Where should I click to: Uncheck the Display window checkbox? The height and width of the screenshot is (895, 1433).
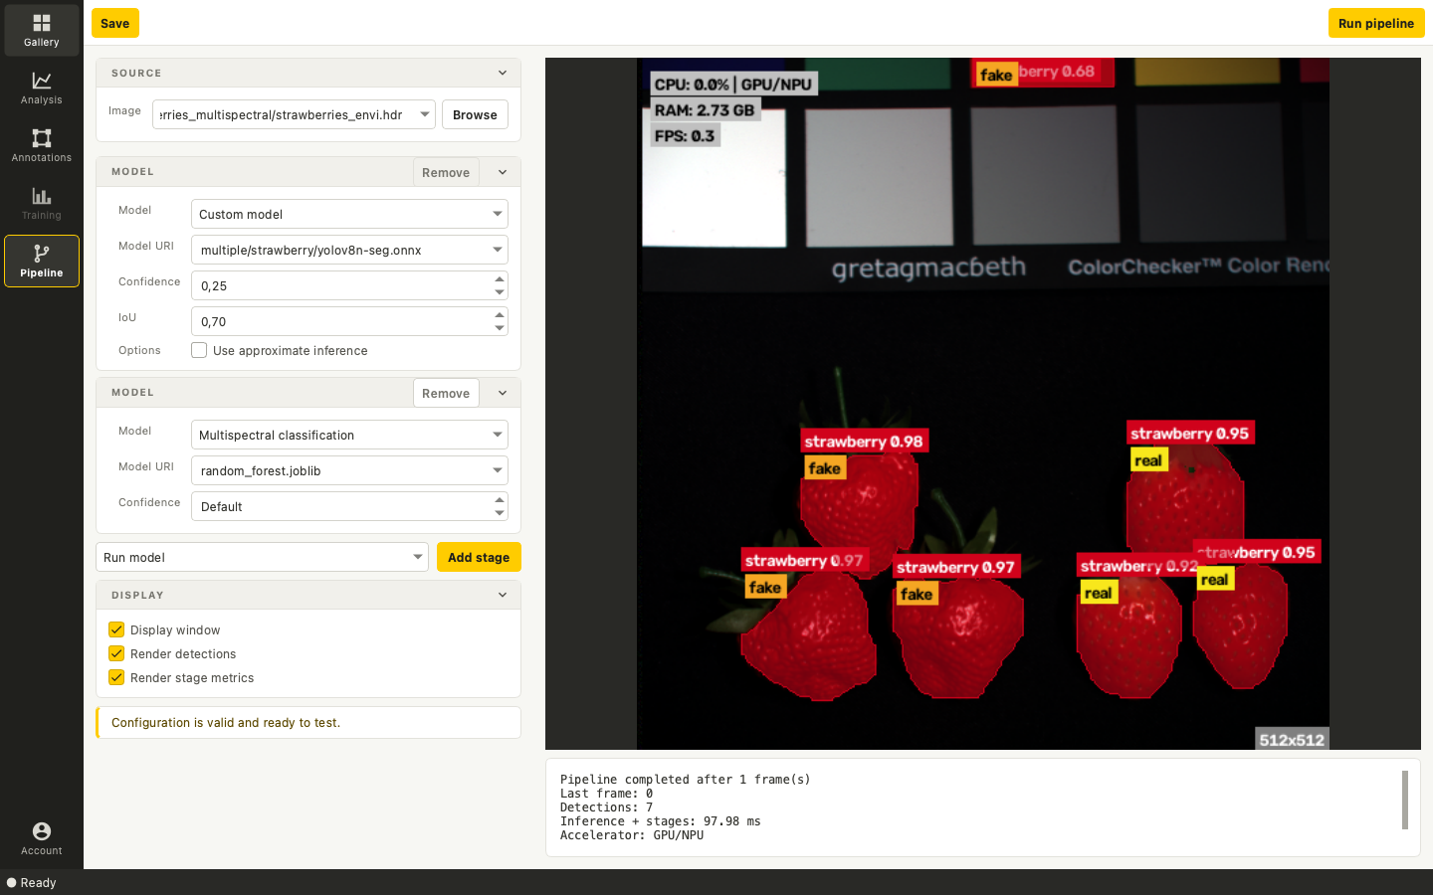click(x=116, y=629)
